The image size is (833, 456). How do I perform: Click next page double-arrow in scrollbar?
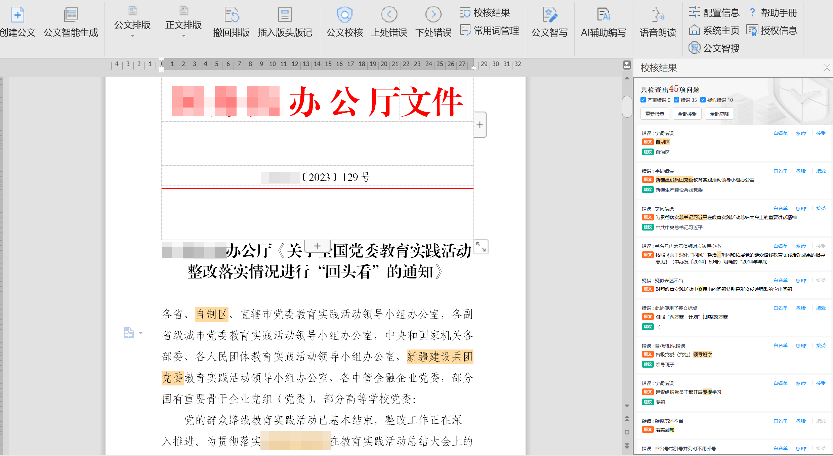627,446
